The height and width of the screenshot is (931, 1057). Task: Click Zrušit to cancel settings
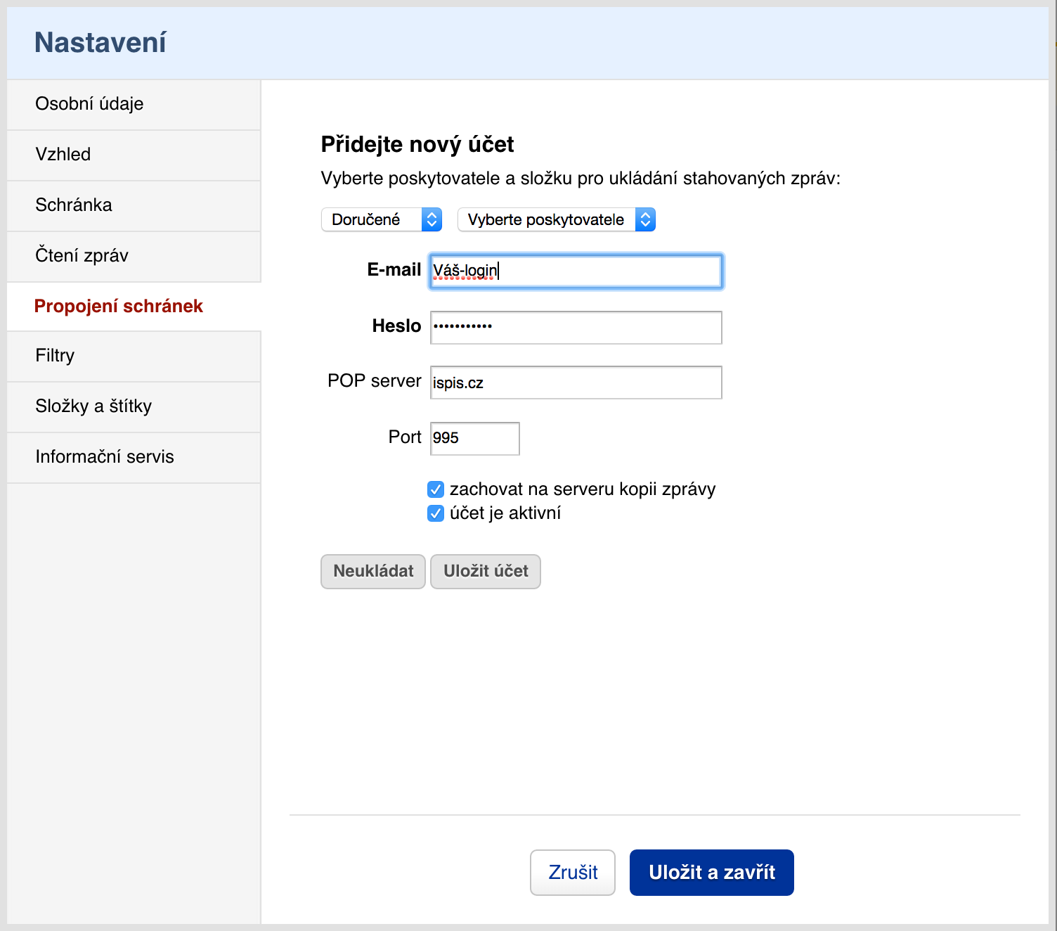click(573, 873)
